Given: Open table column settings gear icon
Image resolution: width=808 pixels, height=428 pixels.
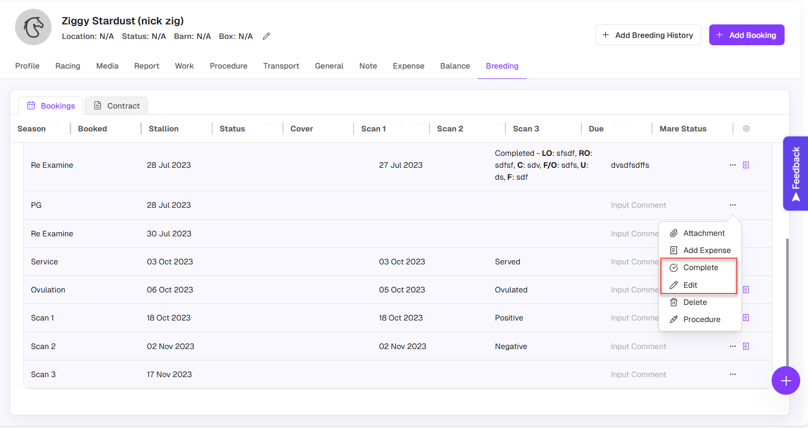Looking at the screenshot, I should (746, 129).
